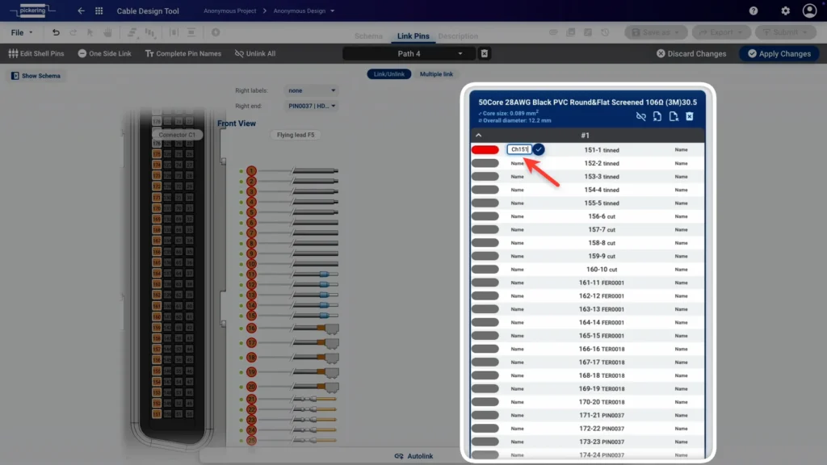Open the user account avatar
827x465 pixels.
(x=809, y=10)
